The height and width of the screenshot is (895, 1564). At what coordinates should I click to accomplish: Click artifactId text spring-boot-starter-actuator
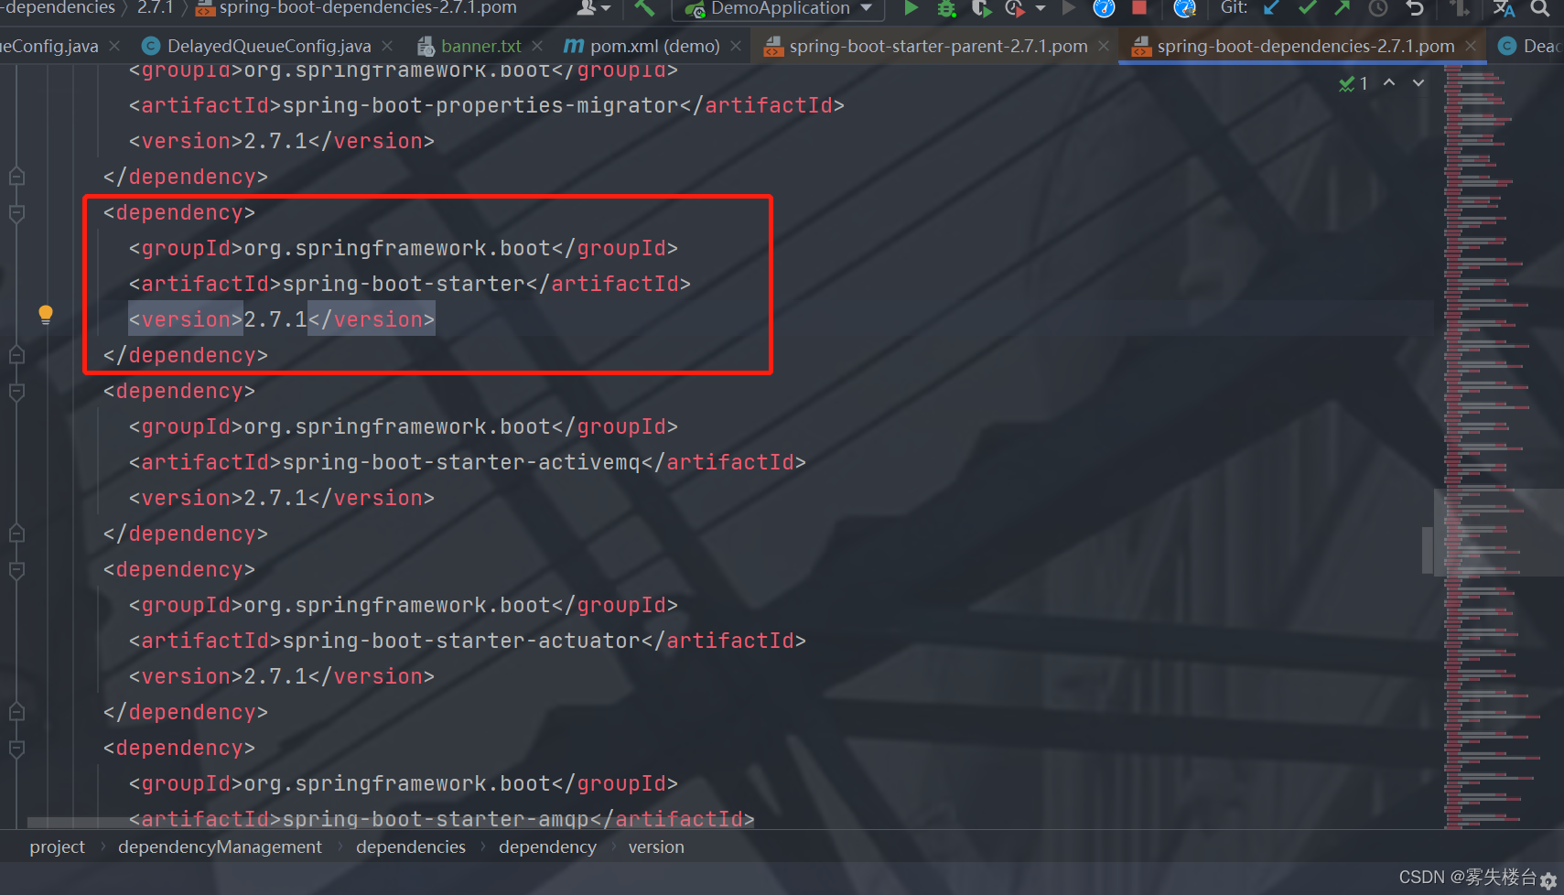coord(461,642)
